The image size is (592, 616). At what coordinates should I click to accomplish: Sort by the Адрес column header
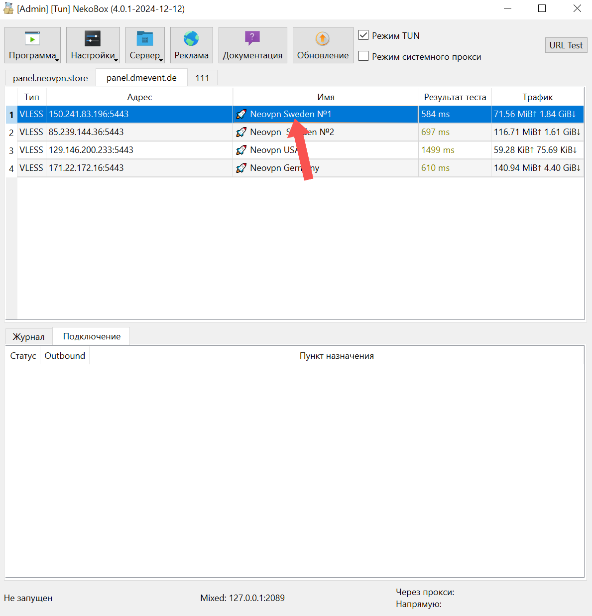pos(139,97)
